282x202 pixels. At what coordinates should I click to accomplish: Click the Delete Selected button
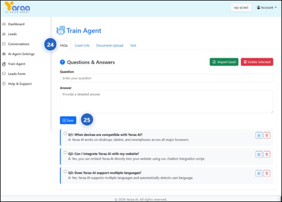tap(257, 62)
